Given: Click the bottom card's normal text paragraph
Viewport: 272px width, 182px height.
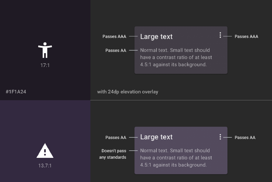Looking at the screenshot, I should point(176,158).
